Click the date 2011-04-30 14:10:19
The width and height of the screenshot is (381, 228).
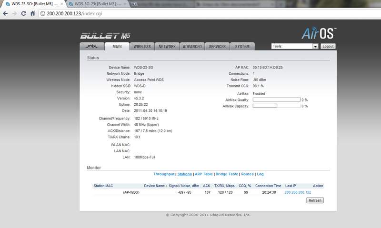pyautogui.click(x=150, y=111)
